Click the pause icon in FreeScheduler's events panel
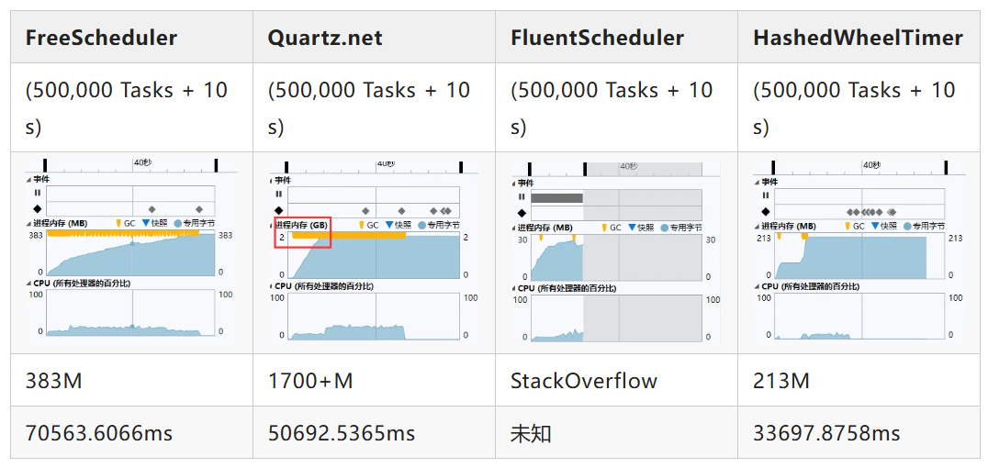The image size is (988, 468). (x=37, y=194)
